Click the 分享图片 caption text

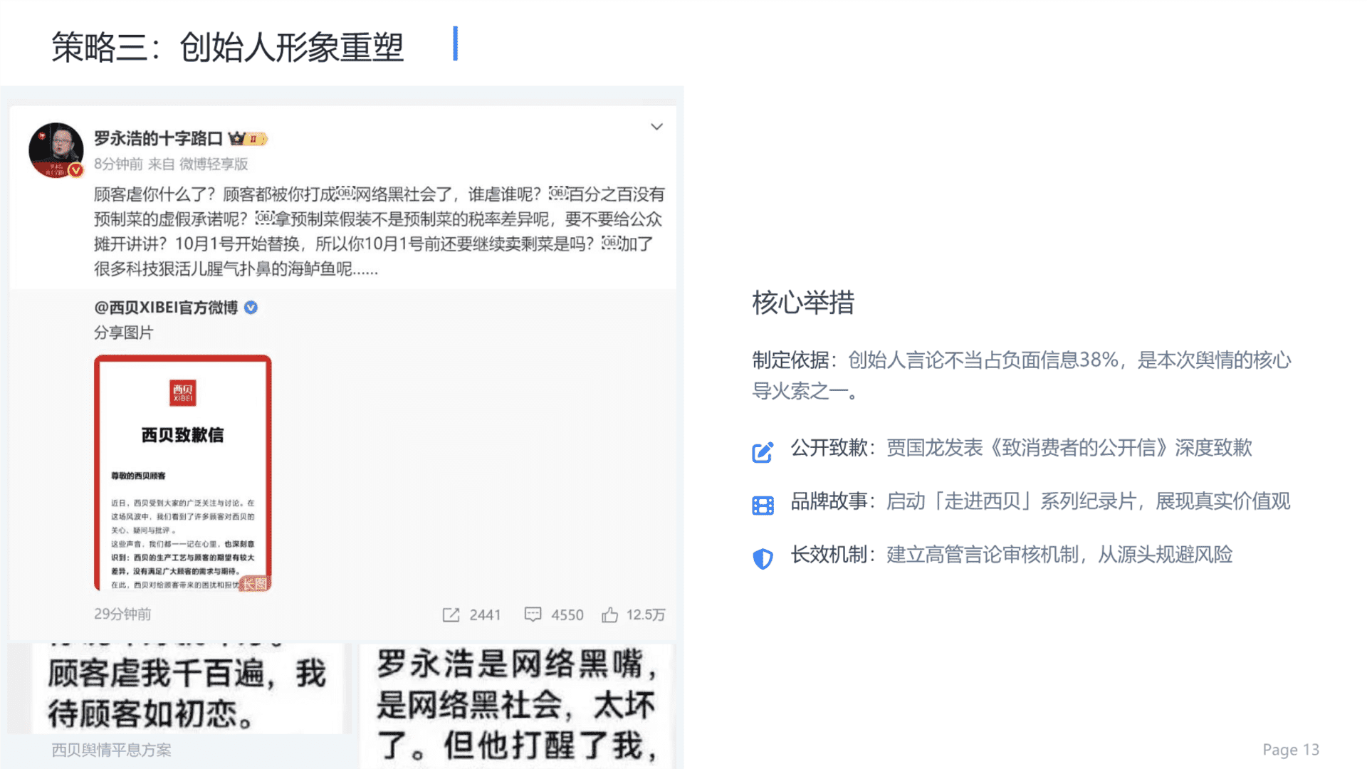coord(124,333)
